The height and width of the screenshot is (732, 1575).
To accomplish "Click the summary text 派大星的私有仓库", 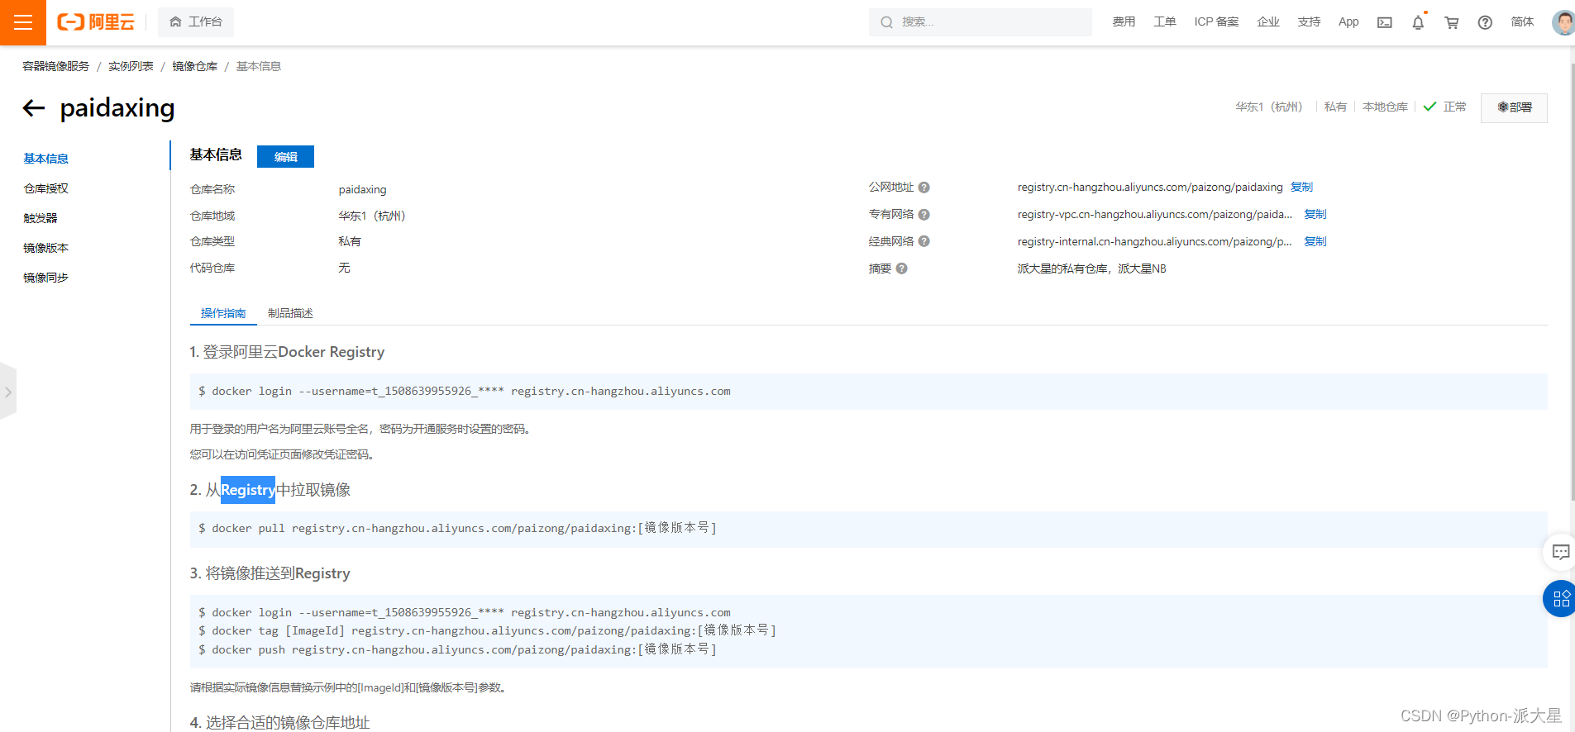I will tap(1091, 269).
